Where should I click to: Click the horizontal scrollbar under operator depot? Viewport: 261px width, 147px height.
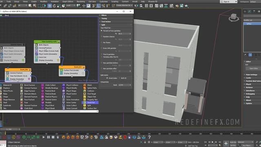(x=64, y=111)
